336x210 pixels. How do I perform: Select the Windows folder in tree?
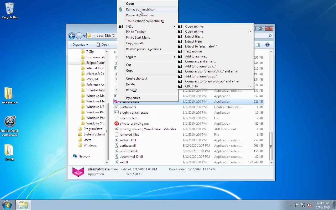click(x=90, y=145)
